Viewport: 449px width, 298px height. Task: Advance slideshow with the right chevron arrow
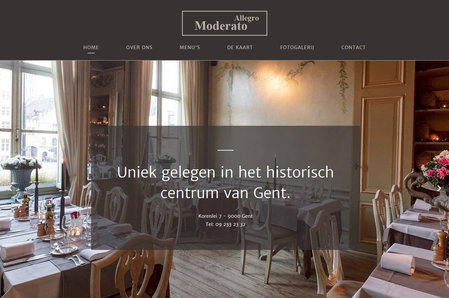pos(439,188)
